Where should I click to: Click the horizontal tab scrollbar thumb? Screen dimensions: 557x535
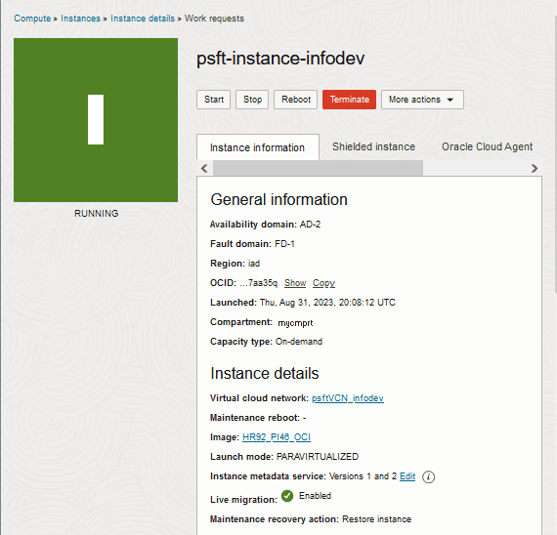coord(318,168)
